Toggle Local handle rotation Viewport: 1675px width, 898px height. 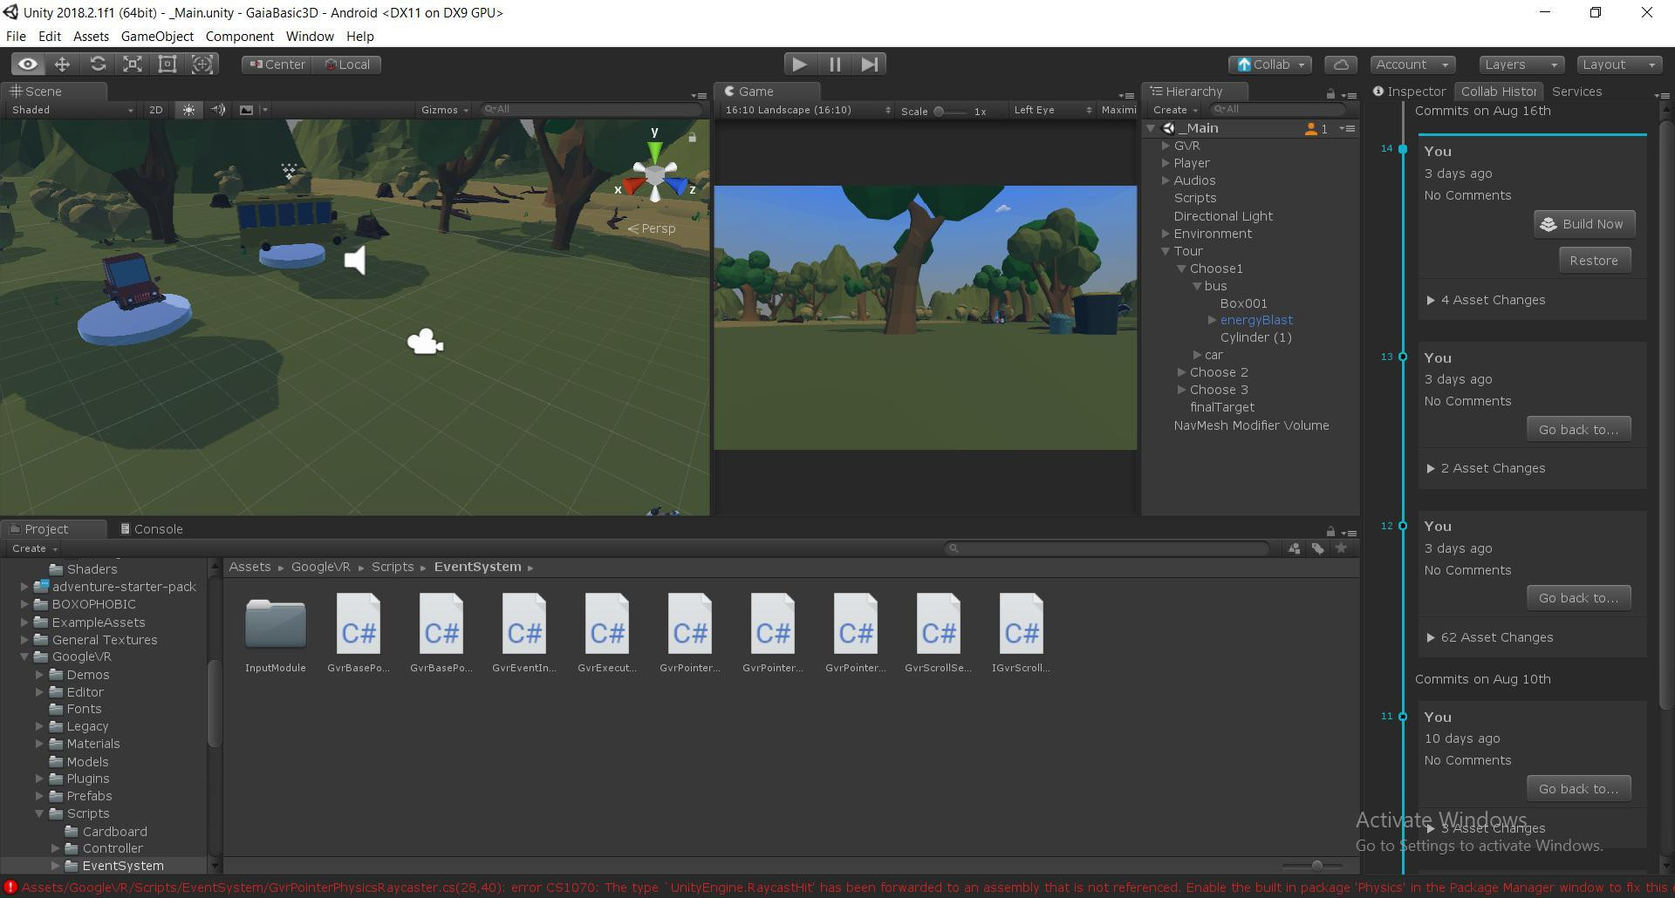point(347,65)
